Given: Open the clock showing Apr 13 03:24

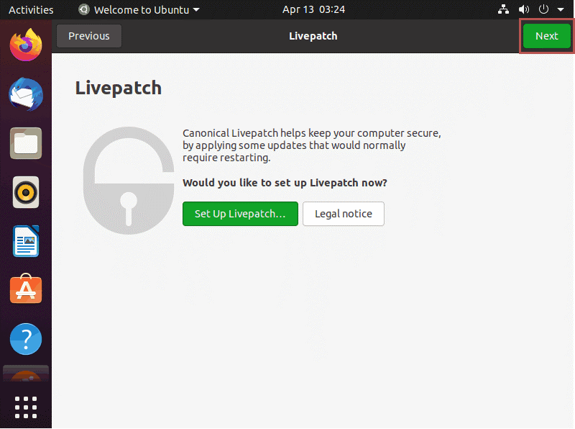Looking at the screenshot, I should (x=313, y=9).
